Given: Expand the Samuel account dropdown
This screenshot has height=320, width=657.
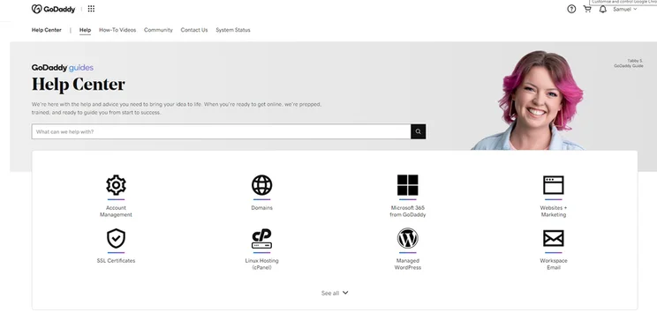Looking at the screenshot, I should tap(624, 9).
